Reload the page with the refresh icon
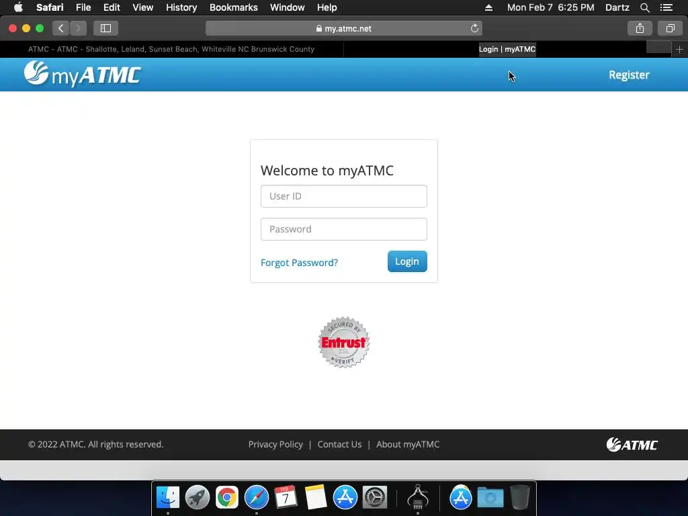The image size is (688, 516). point(474,28)
